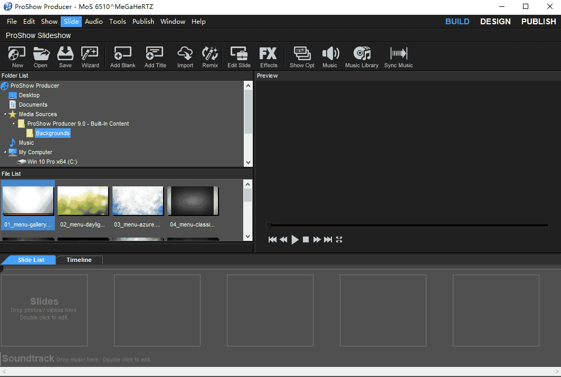The width and height of the screenshot is (561, 377).
Task: Click the Add Title toolbar icon
Action: coord(155,56)
